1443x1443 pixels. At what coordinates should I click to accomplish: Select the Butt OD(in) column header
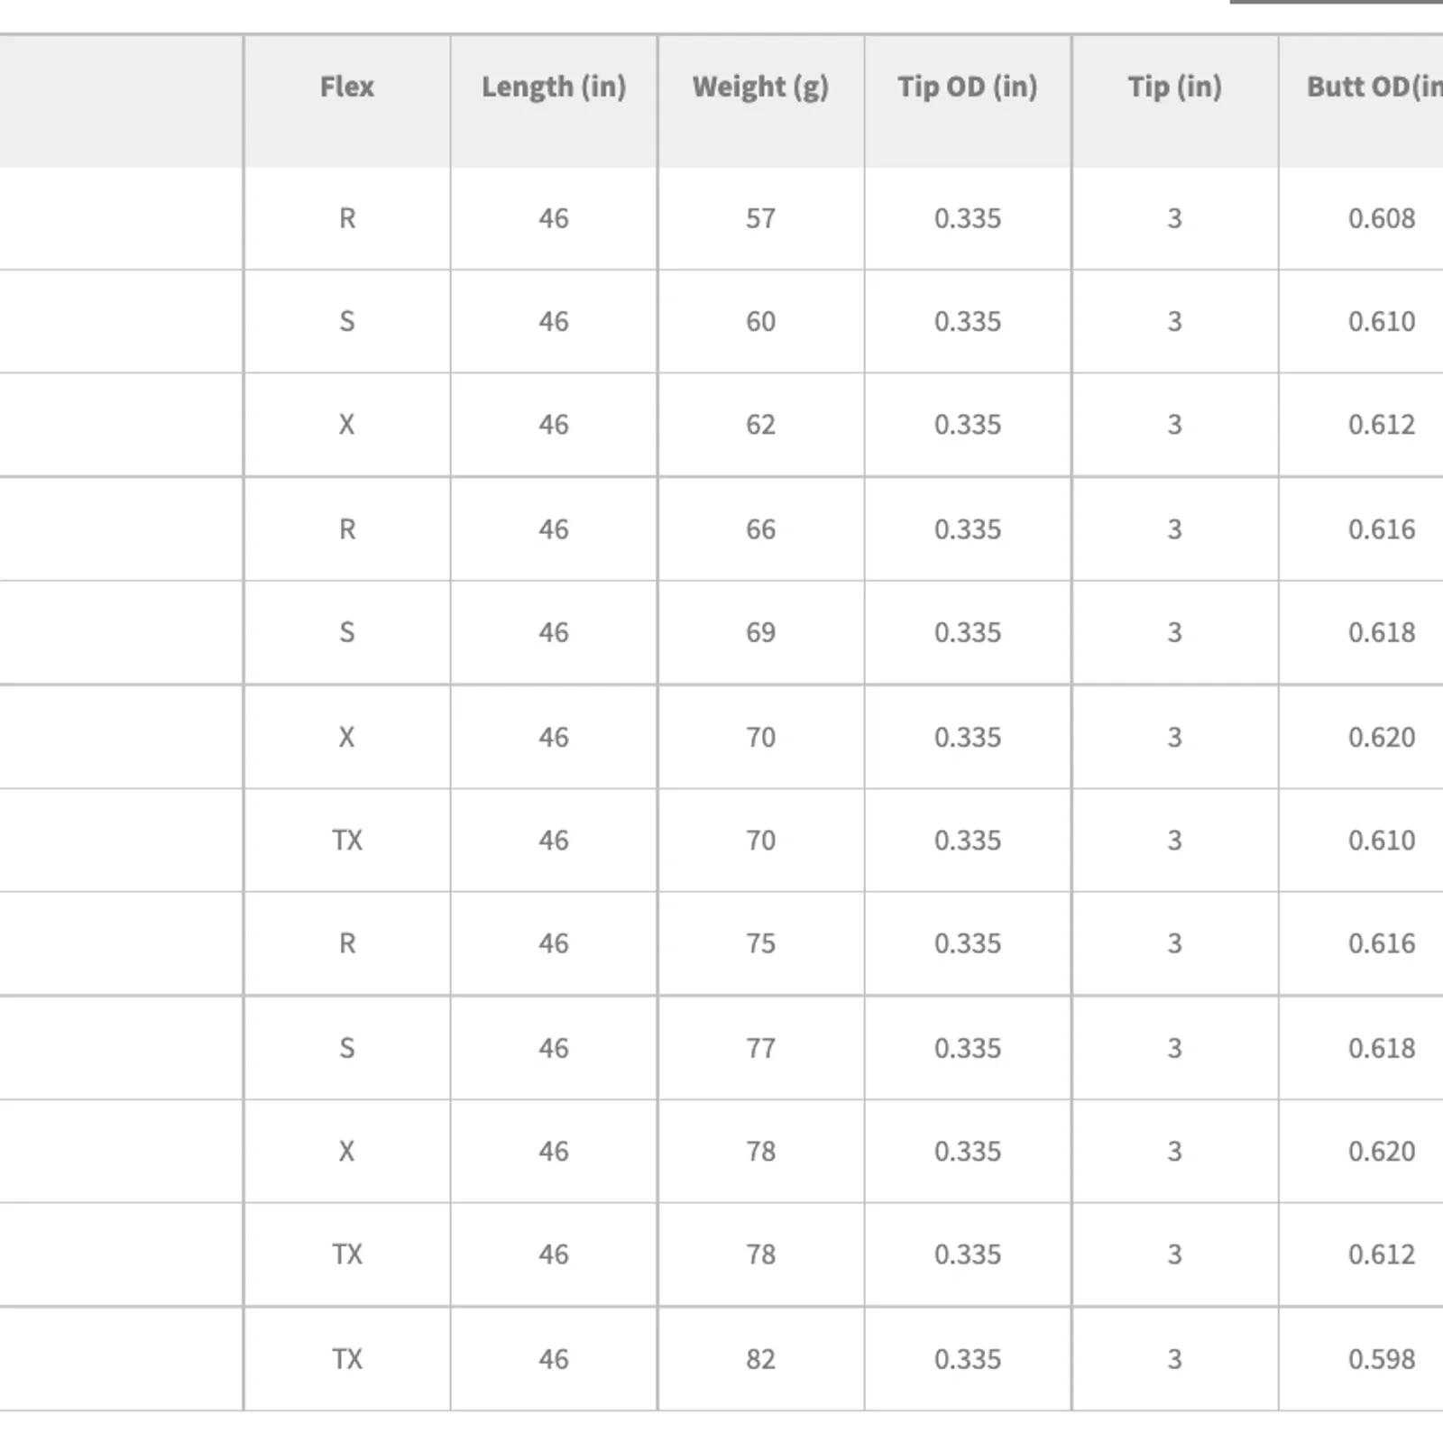pos(1374,87)
